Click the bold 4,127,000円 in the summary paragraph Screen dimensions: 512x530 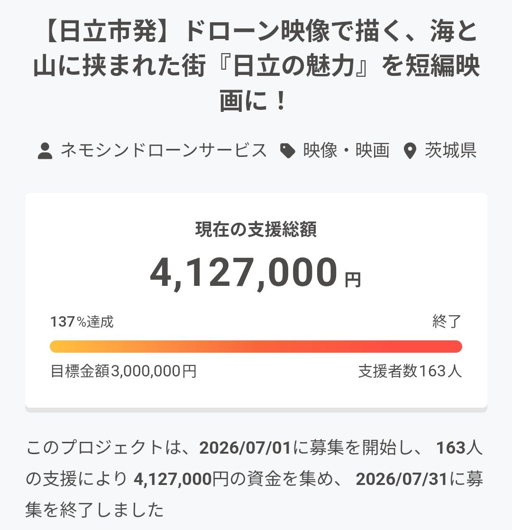(x=182, y=479)
